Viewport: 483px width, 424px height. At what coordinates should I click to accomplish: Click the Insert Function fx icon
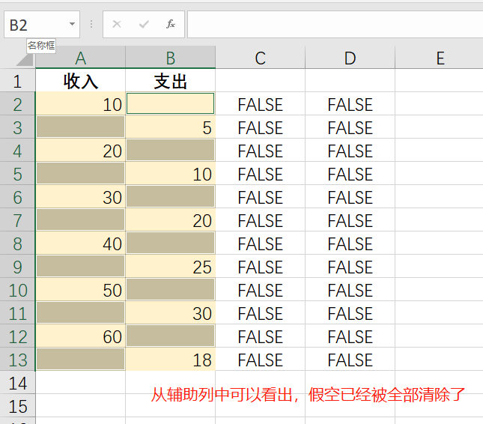pyautogui.click(x=170, y=24)
